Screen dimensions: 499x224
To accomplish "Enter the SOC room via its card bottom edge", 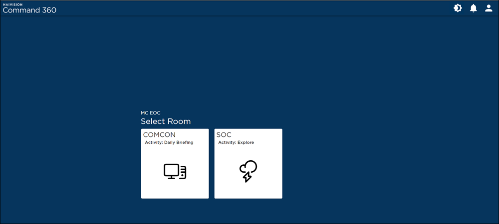I will point(248,195).
